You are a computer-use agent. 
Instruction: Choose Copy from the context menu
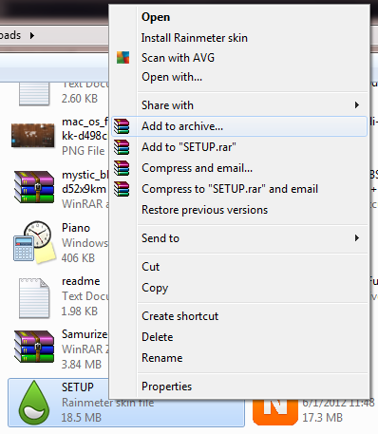point(239,288)
